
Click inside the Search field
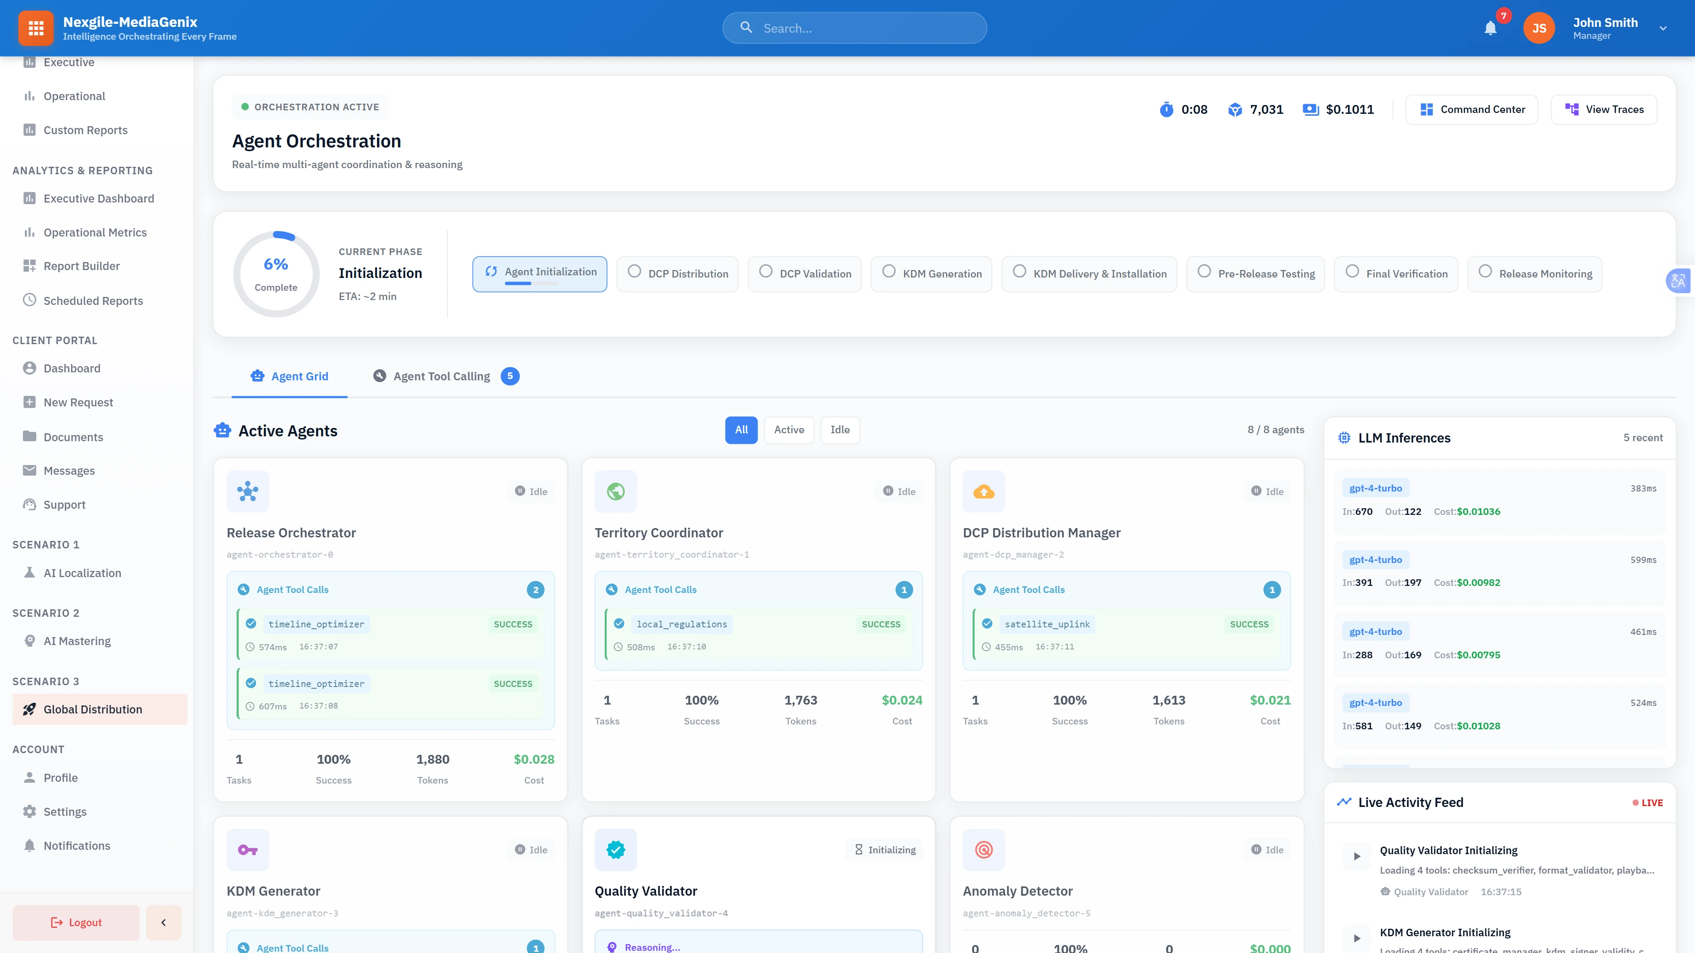tap(854, 28)
